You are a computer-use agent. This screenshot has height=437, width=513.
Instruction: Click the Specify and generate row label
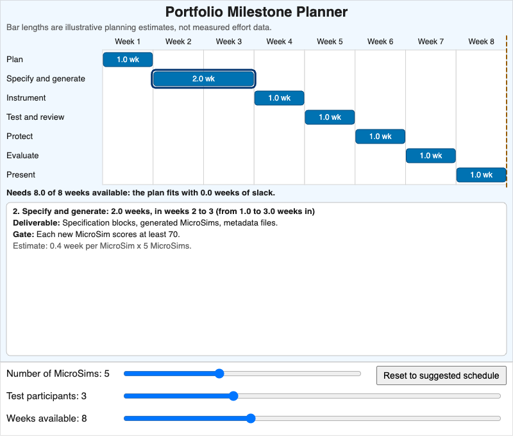(x=46, y=79)
